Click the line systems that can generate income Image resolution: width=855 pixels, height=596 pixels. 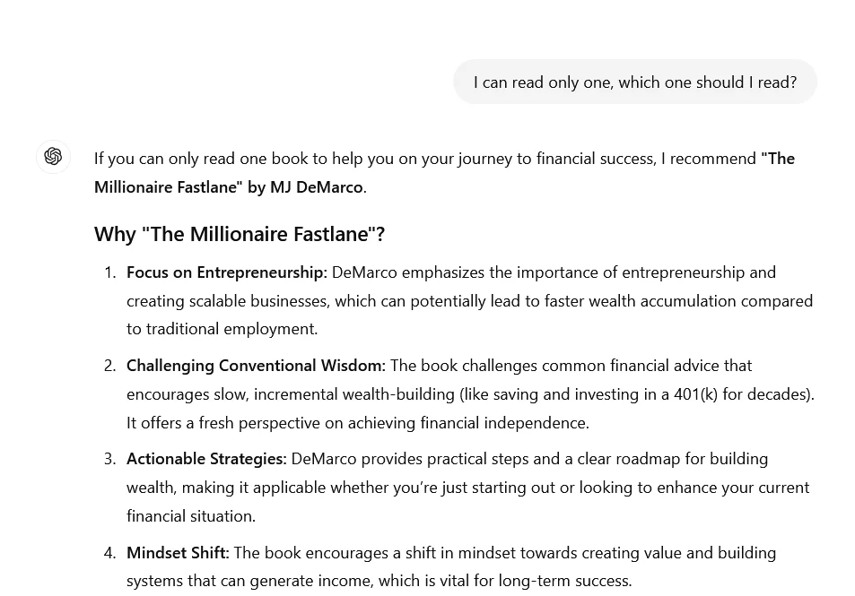[379, 581]
